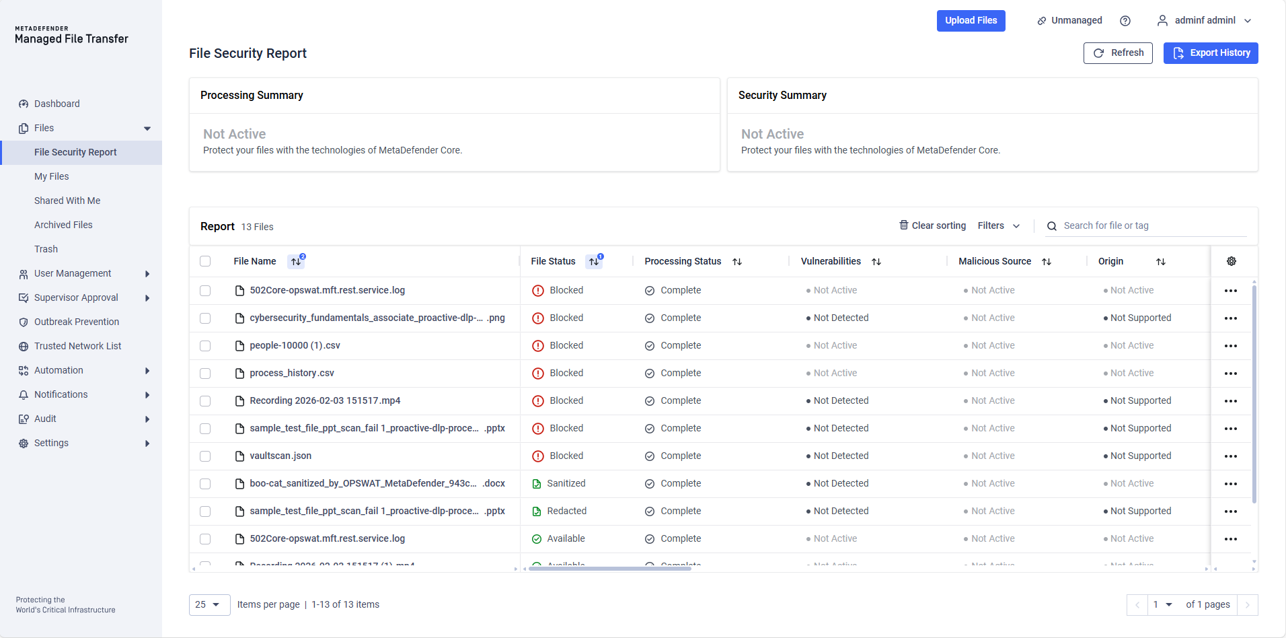
Task: Open the table column settings gear
Action: pos(1231,261)
